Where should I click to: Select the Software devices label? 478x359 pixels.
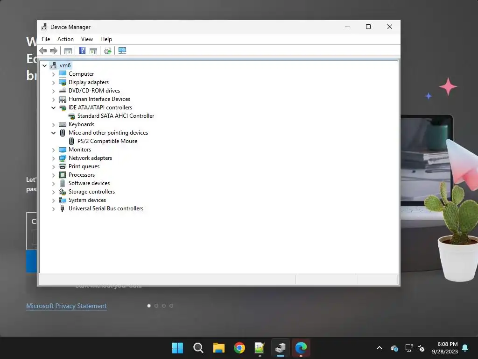click(89, 183)
